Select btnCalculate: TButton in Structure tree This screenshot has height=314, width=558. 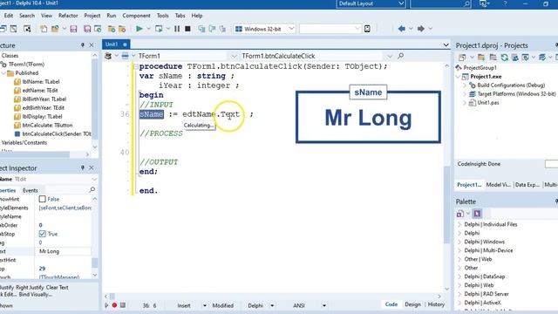[47, 126]
